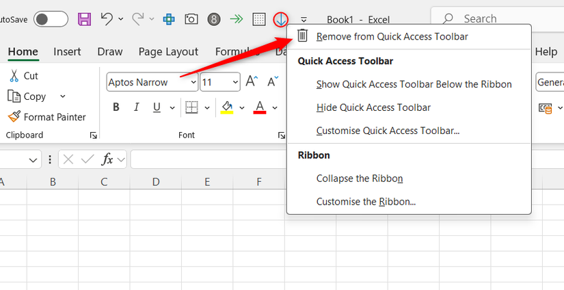This screenshot has width=564, height=290.
Task: Click the Camera icon in toolbar
Action: coord(191,19)
